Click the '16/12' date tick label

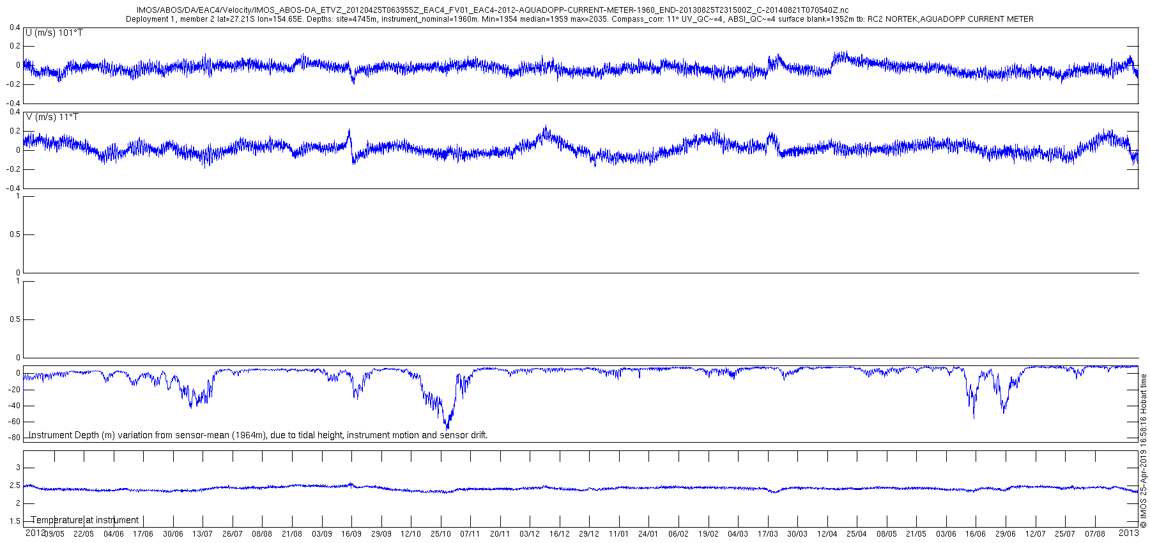point(560,534)
